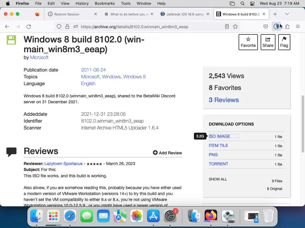Toggle reader view icon in address bar
The width and height of the screenshot is (305, 228).
click(x=227, y=26)
